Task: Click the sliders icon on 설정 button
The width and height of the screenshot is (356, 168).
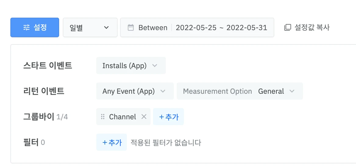Action: coord(27,28)
